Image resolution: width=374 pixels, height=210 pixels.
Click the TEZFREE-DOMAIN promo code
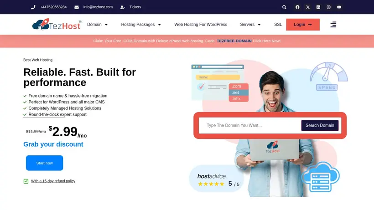(234, 41)
